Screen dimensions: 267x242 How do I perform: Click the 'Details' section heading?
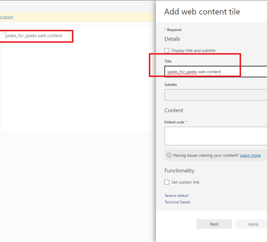click(172, 39)
